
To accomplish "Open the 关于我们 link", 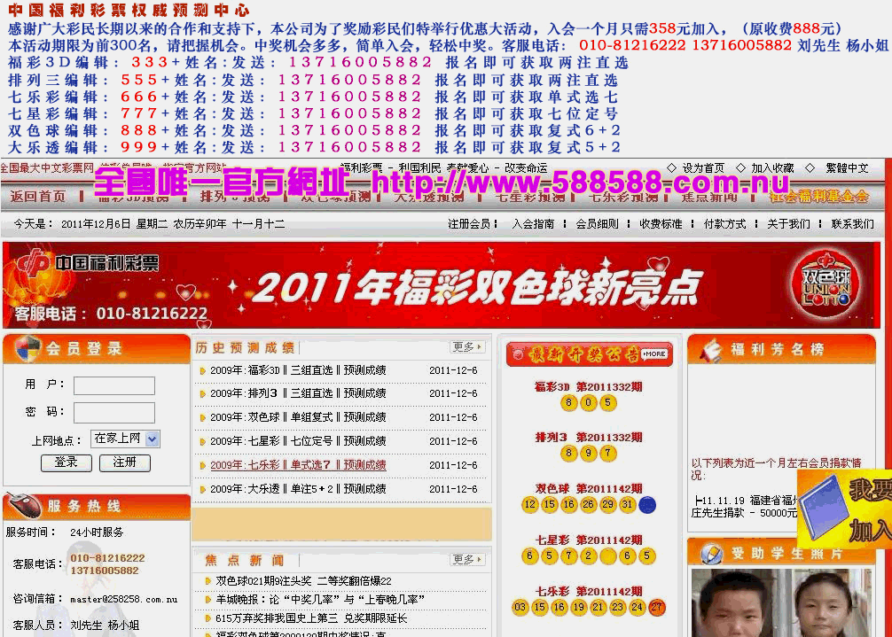I will (x=788, y=224).
